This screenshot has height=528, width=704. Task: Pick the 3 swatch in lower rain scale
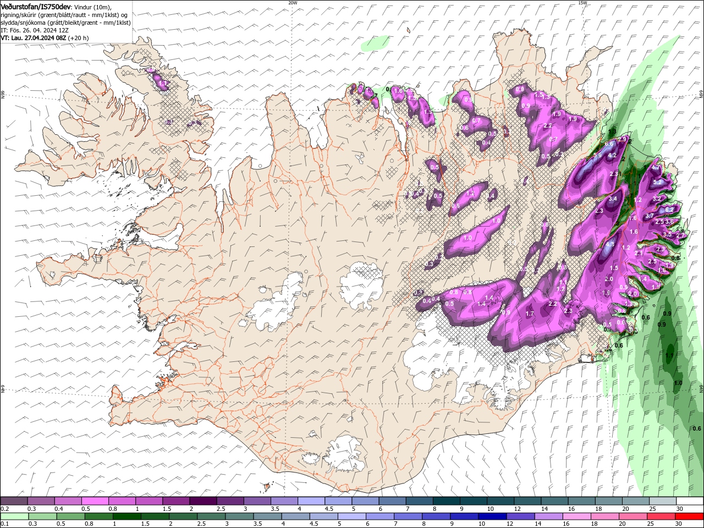tap(239, 516)
